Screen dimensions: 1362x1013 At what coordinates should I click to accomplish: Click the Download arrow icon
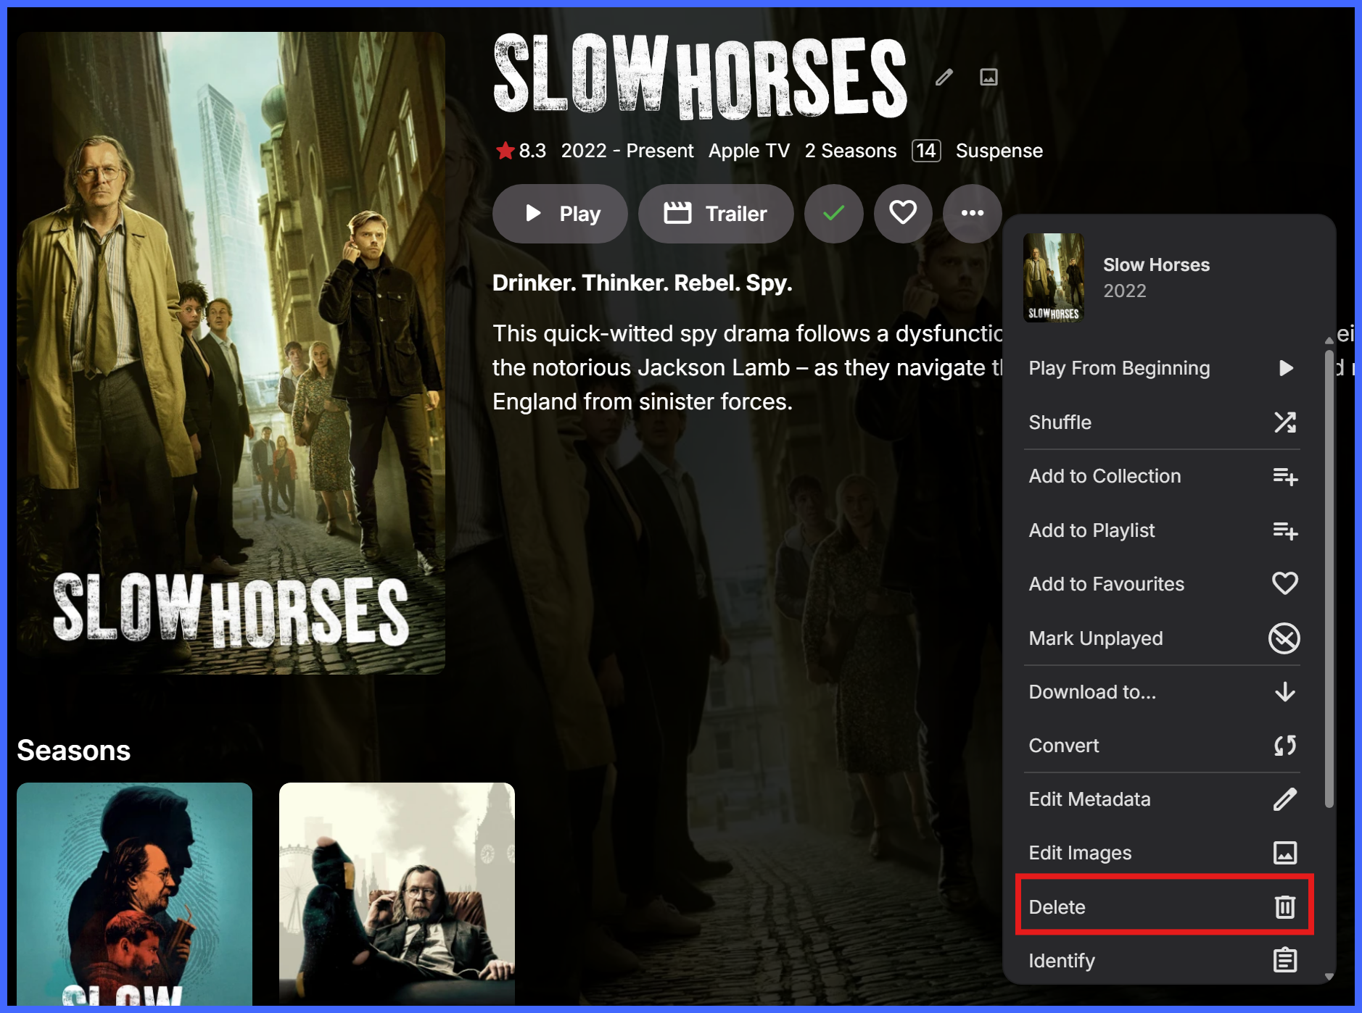pos(1285,692)
